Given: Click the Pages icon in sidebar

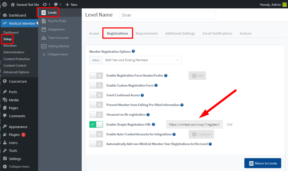Looking at the screenshot, I should coord(5,108).
